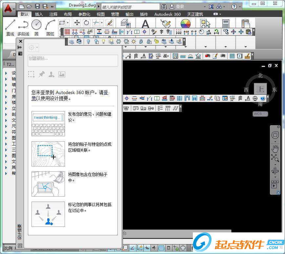Open the 天正建筑 ribbon tab

195,14
